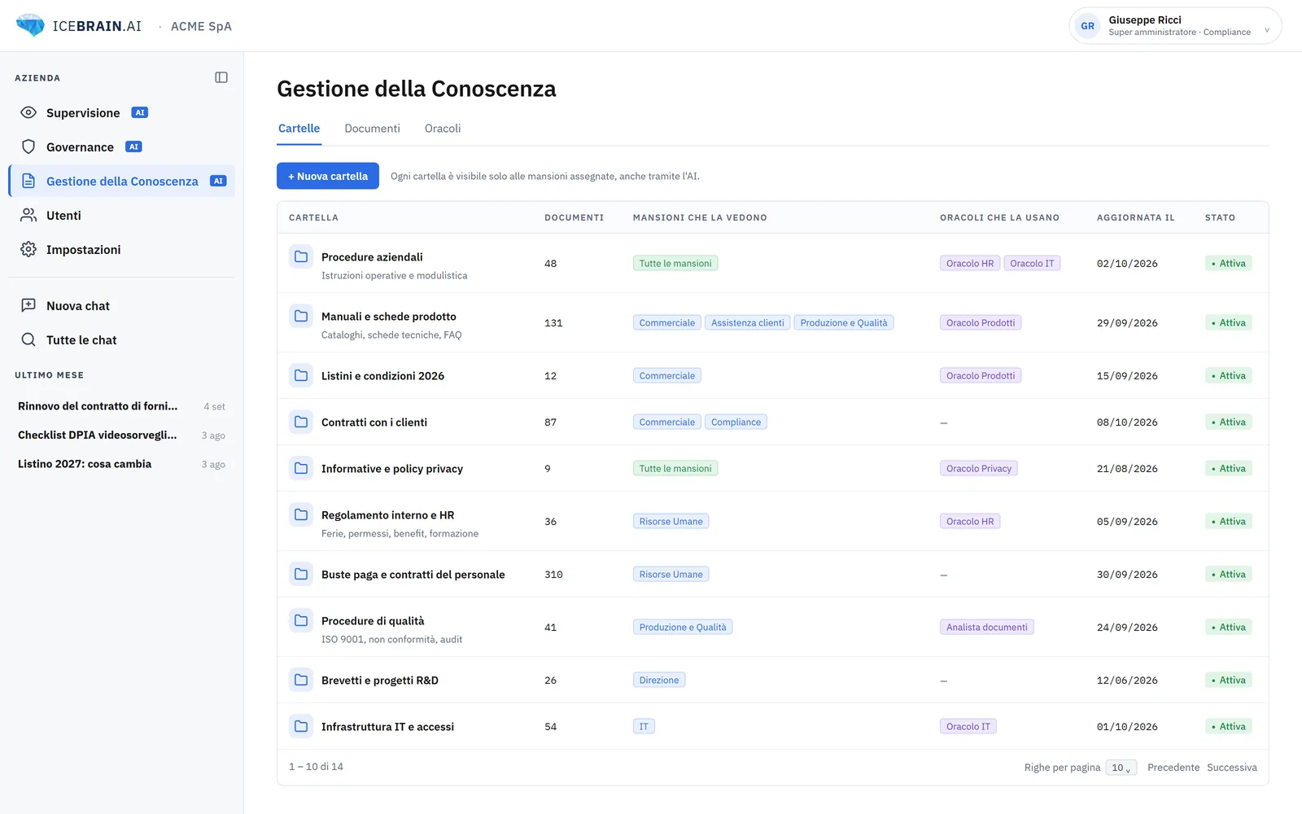Click Attiva status of Procedure aziendali
Image resolution: width=1302 pixels, height=814 pixels.
pyautogui.click(x=1229, y=263)
